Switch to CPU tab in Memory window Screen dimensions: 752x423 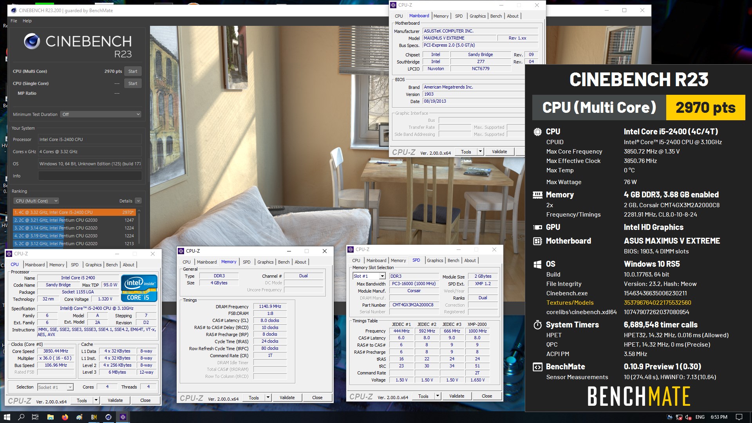tap(186, 262)
